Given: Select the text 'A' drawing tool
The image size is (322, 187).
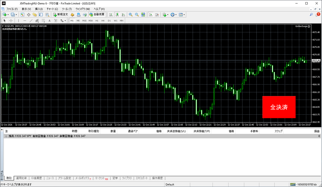Looking at the screenshot, I should pyautogui.click(x=49, y=20).
